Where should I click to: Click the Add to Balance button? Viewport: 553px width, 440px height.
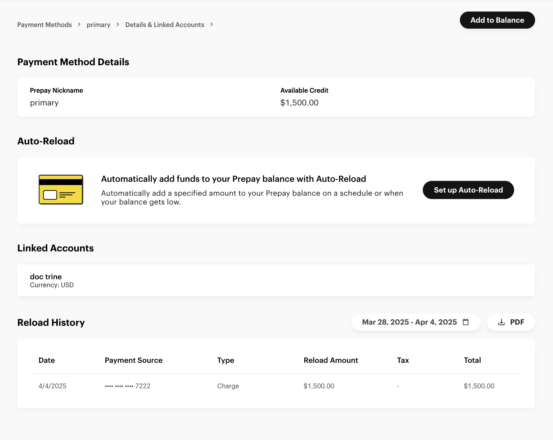pyautogui.click(x=497, y=20)
